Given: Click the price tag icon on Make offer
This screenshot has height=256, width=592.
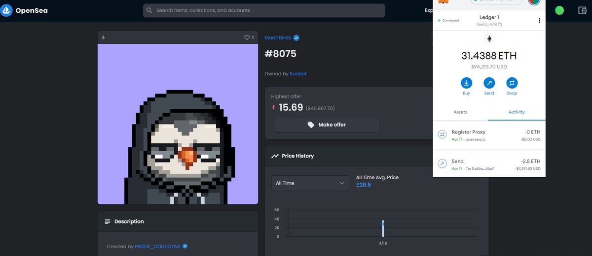Looking at the screenshot, I should point(311,125).
